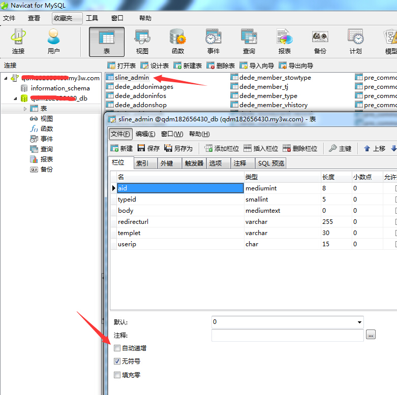
Task: Collapse the database node in connection tree
Action: click(15, 98)
